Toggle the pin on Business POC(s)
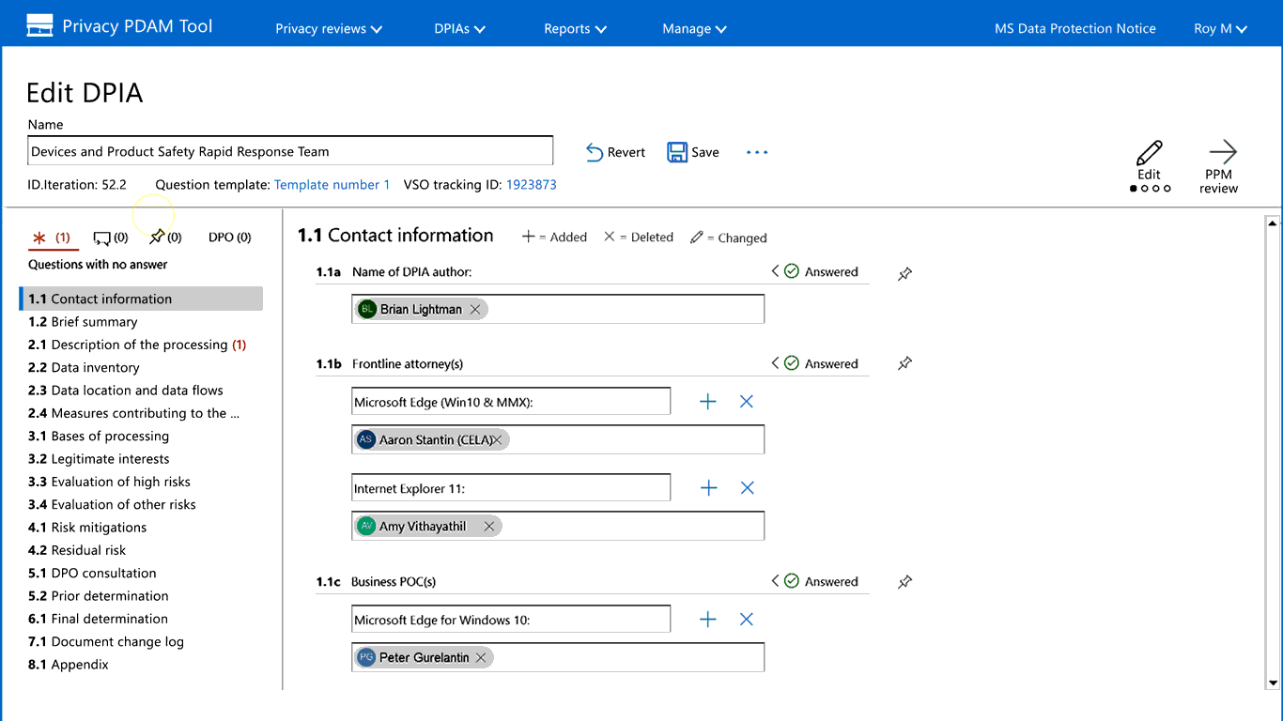Image resolution: width=1283 pixels, height=721 pixels. click(x=904, y=582)
